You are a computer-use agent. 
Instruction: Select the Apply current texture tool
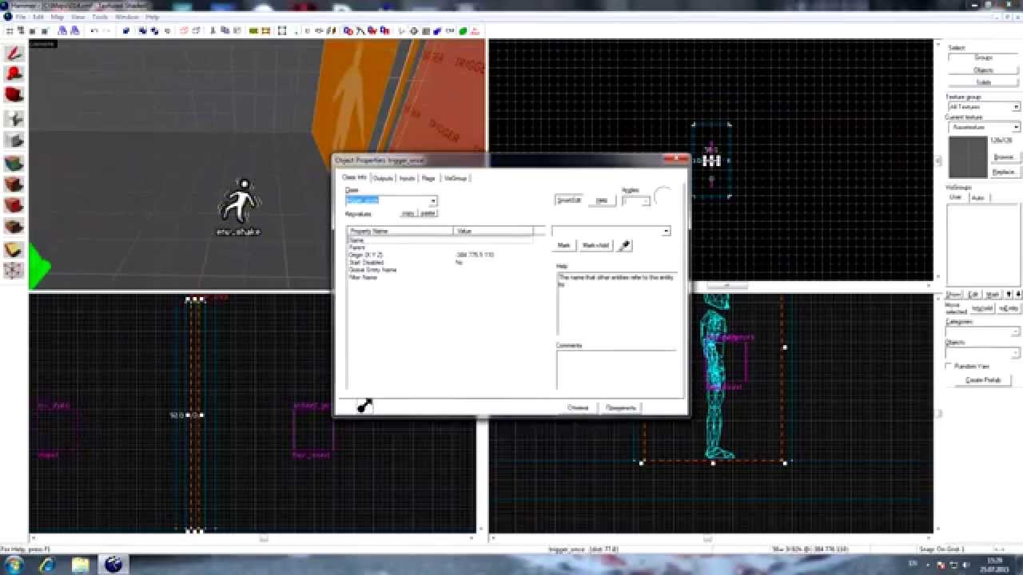point(14,184)
